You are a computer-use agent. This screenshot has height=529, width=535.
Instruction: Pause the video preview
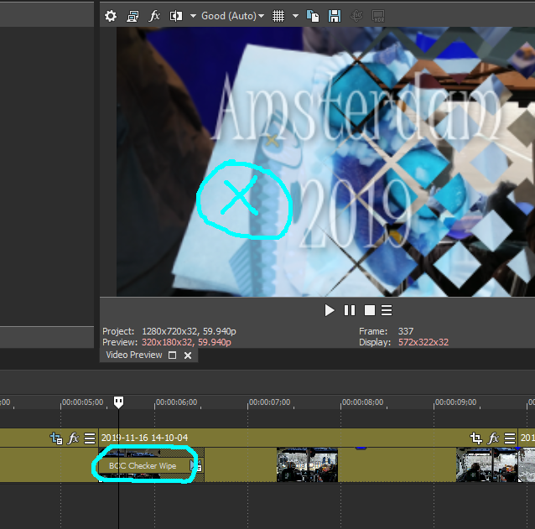(350, 310)
